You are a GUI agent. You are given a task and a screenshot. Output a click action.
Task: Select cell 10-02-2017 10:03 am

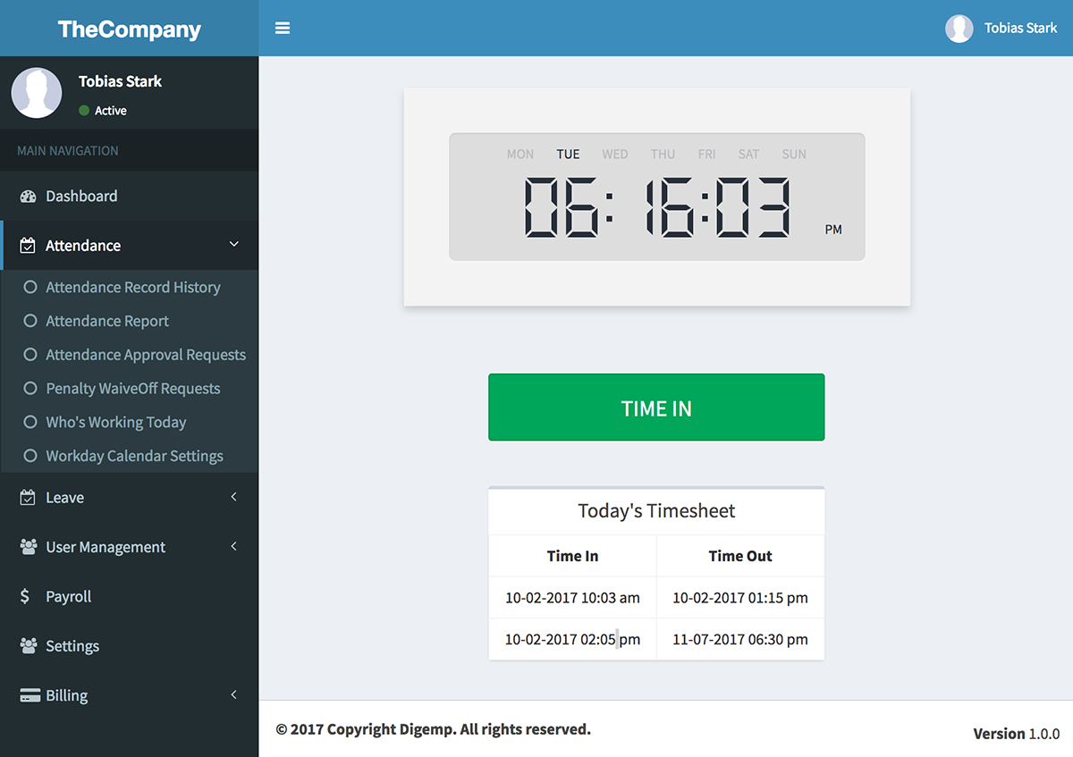pyautogui.click(x=572, y=598)
